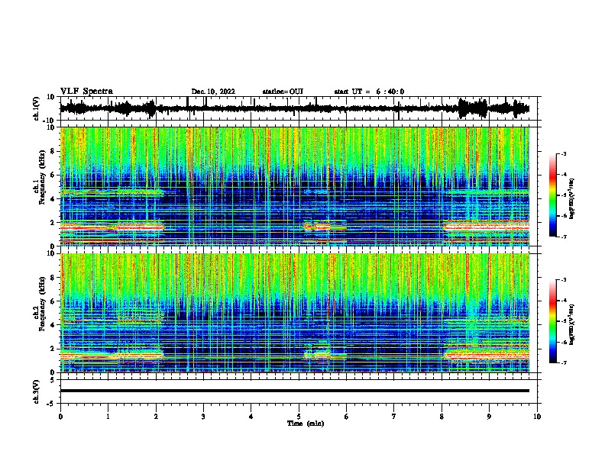Click the ch.1(V) waveform amplitude trace
This screenshot has height=467, width=605.
click(294, 108)
